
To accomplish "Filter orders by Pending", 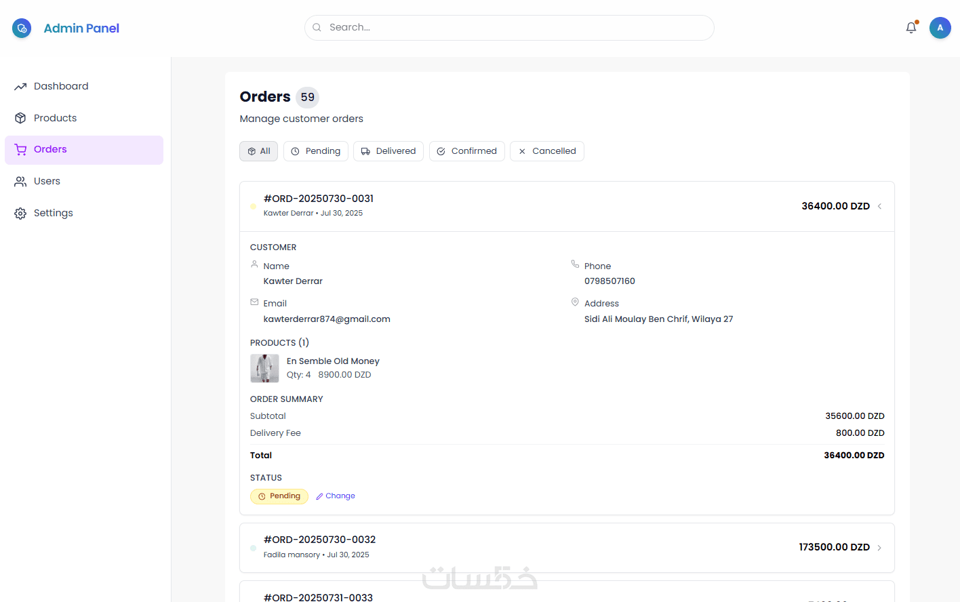I will (x=316, y=151).
